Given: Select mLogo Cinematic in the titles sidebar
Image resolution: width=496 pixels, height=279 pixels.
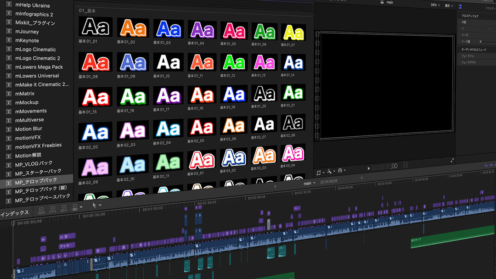Looking at the screenshot, I should pos(35,50).
